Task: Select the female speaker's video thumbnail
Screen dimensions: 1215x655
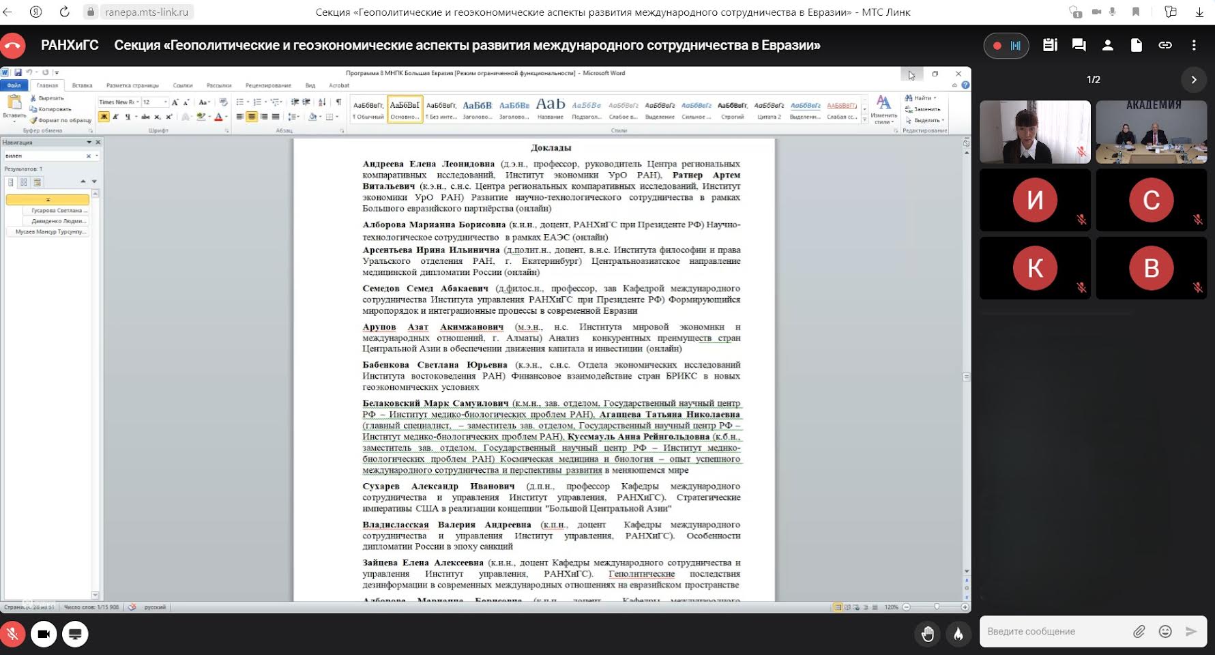Action: pyautogui.click(x=1034, y=132)
